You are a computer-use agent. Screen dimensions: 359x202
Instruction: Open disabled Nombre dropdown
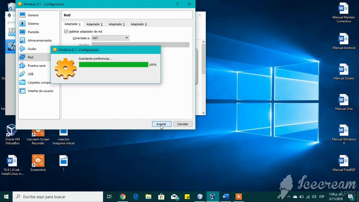[x=141, y=45]
